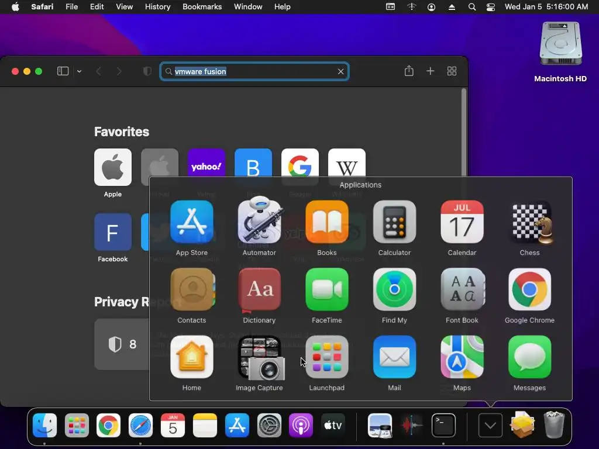This screenshot has width=599, height=449.
Task: Open the Privacy Report shield in toolbar
Action: point(147,71)
